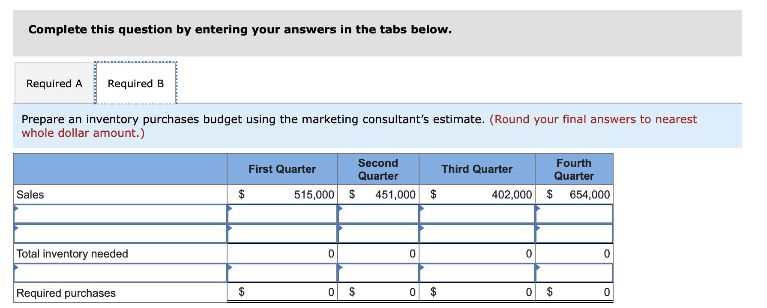Click First Quarter cell in second blank row

pyautogui.click(x=282, y=234)
